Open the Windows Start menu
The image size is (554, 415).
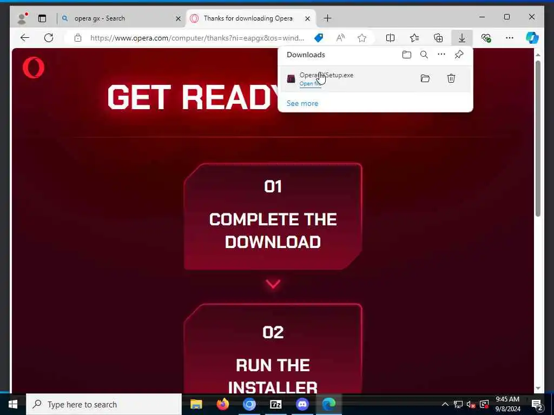(x=13, y=404)
